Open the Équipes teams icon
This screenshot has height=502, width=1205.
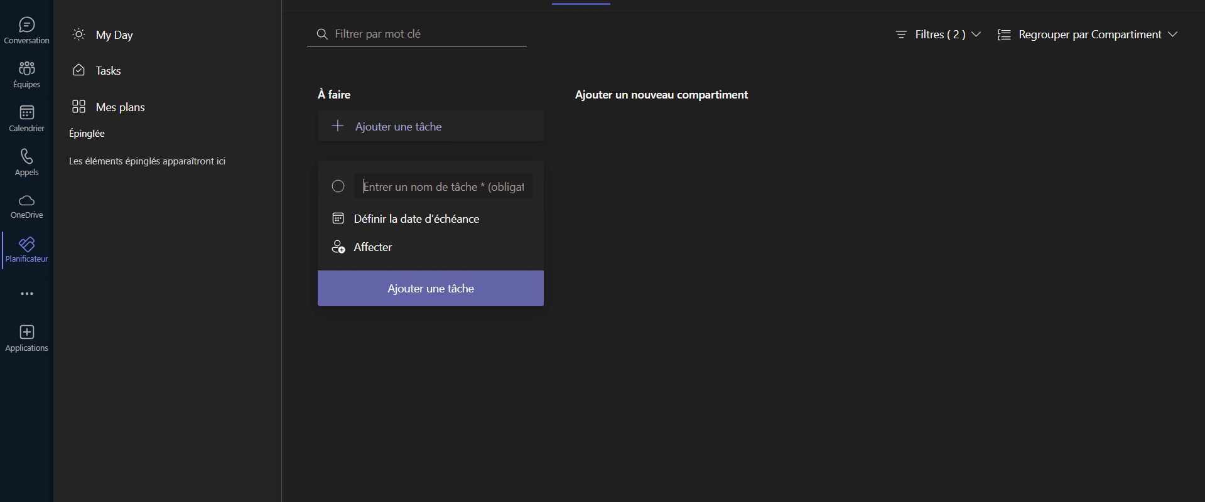click(x=26, y=75)
